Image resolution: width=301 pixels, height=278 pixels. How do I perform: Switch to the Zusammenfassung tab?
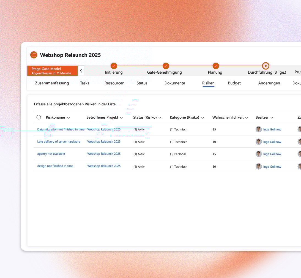click(x=52, y=83)
